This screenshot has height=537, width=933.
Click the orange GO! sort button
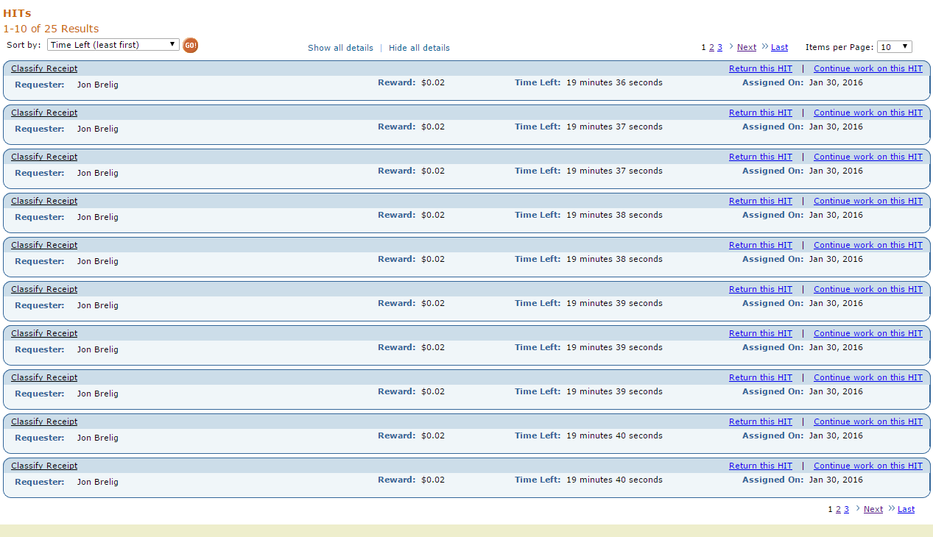click(190, 46)
